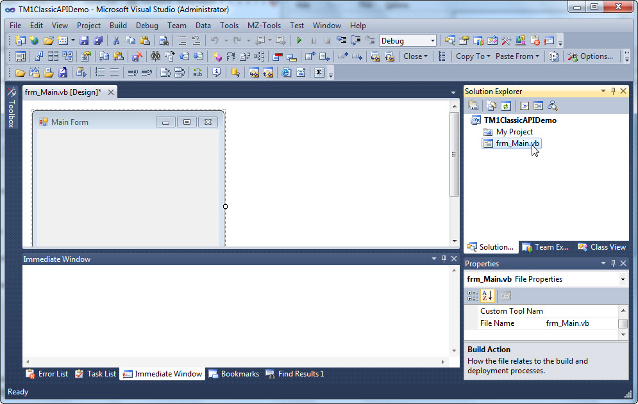The width and height of the screenshot is (638, 404).
Task: Click the Options... button in toolbar
Action: (590, 56)
